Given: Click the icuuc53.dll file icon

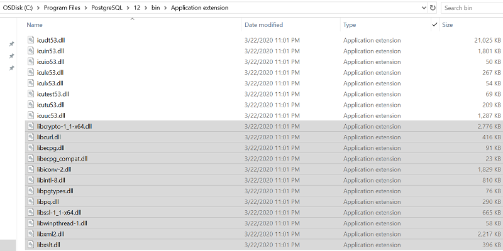Looking at the screenshot, I should click(30, 115).
